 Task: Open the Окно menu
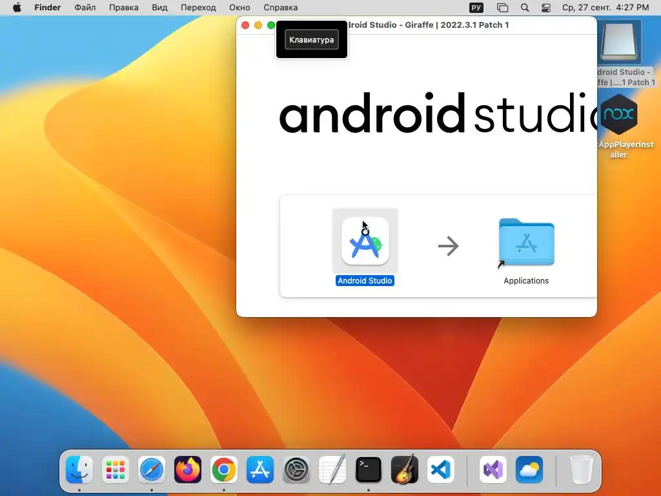239,8
